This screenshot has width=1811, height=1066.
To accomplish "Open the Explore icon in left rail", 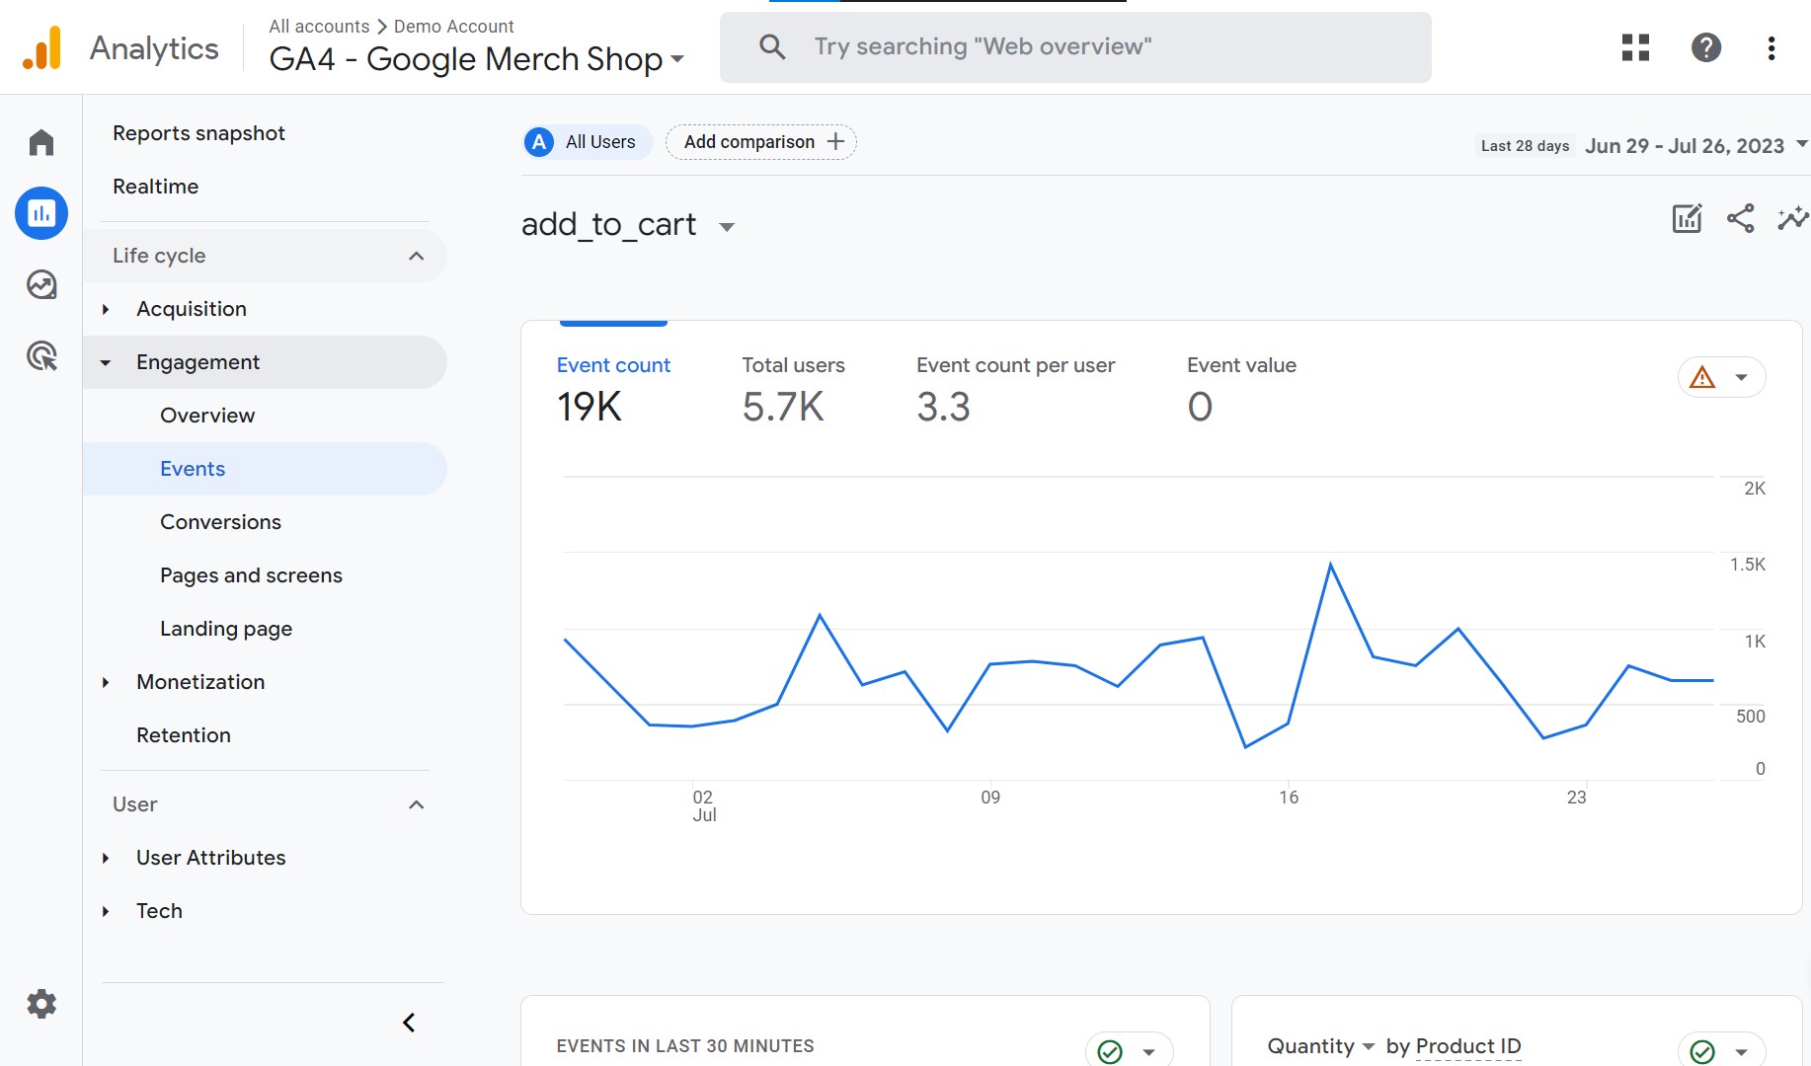I will pos(41,284).
